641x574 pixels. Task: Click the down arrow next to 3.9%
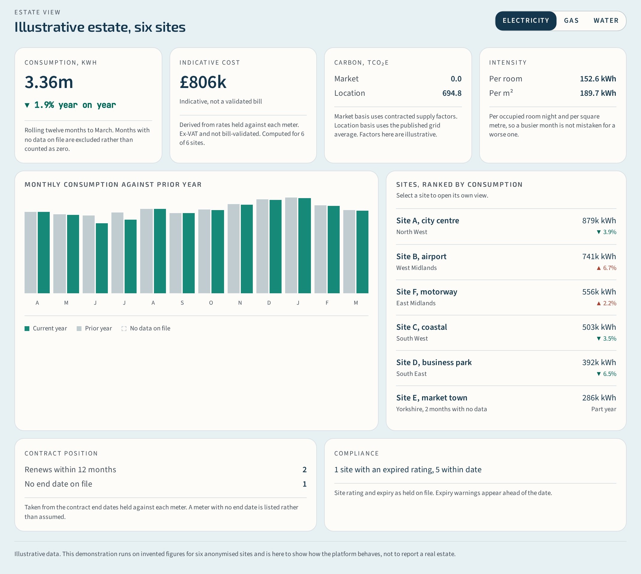(x=599, y=232)
